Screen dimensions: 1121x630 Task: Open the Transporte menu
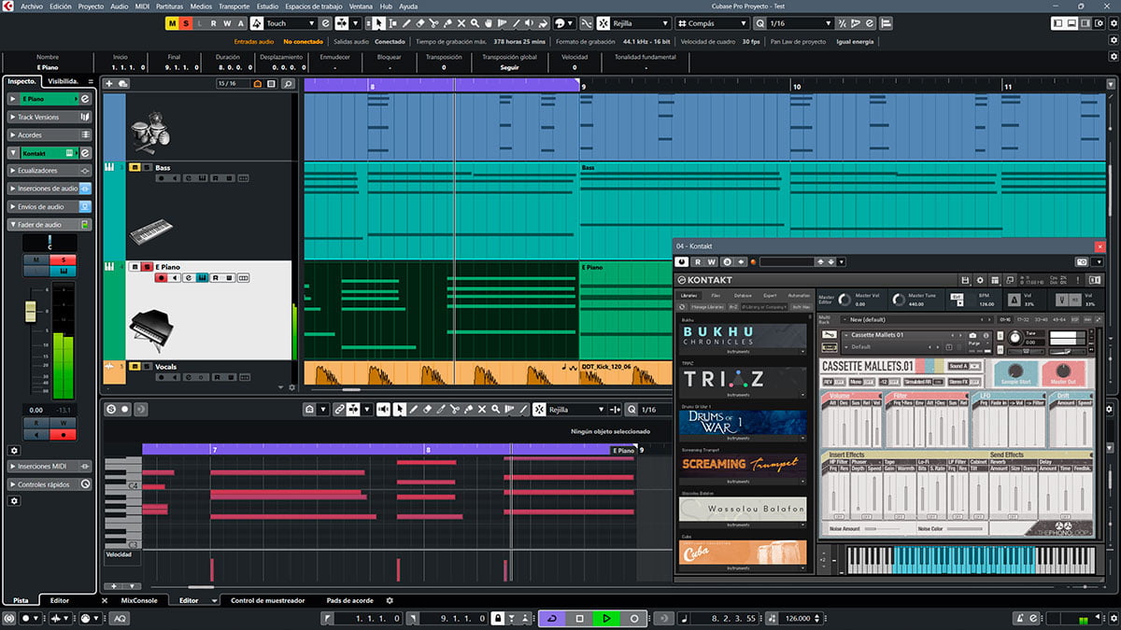tap(234, 6)
